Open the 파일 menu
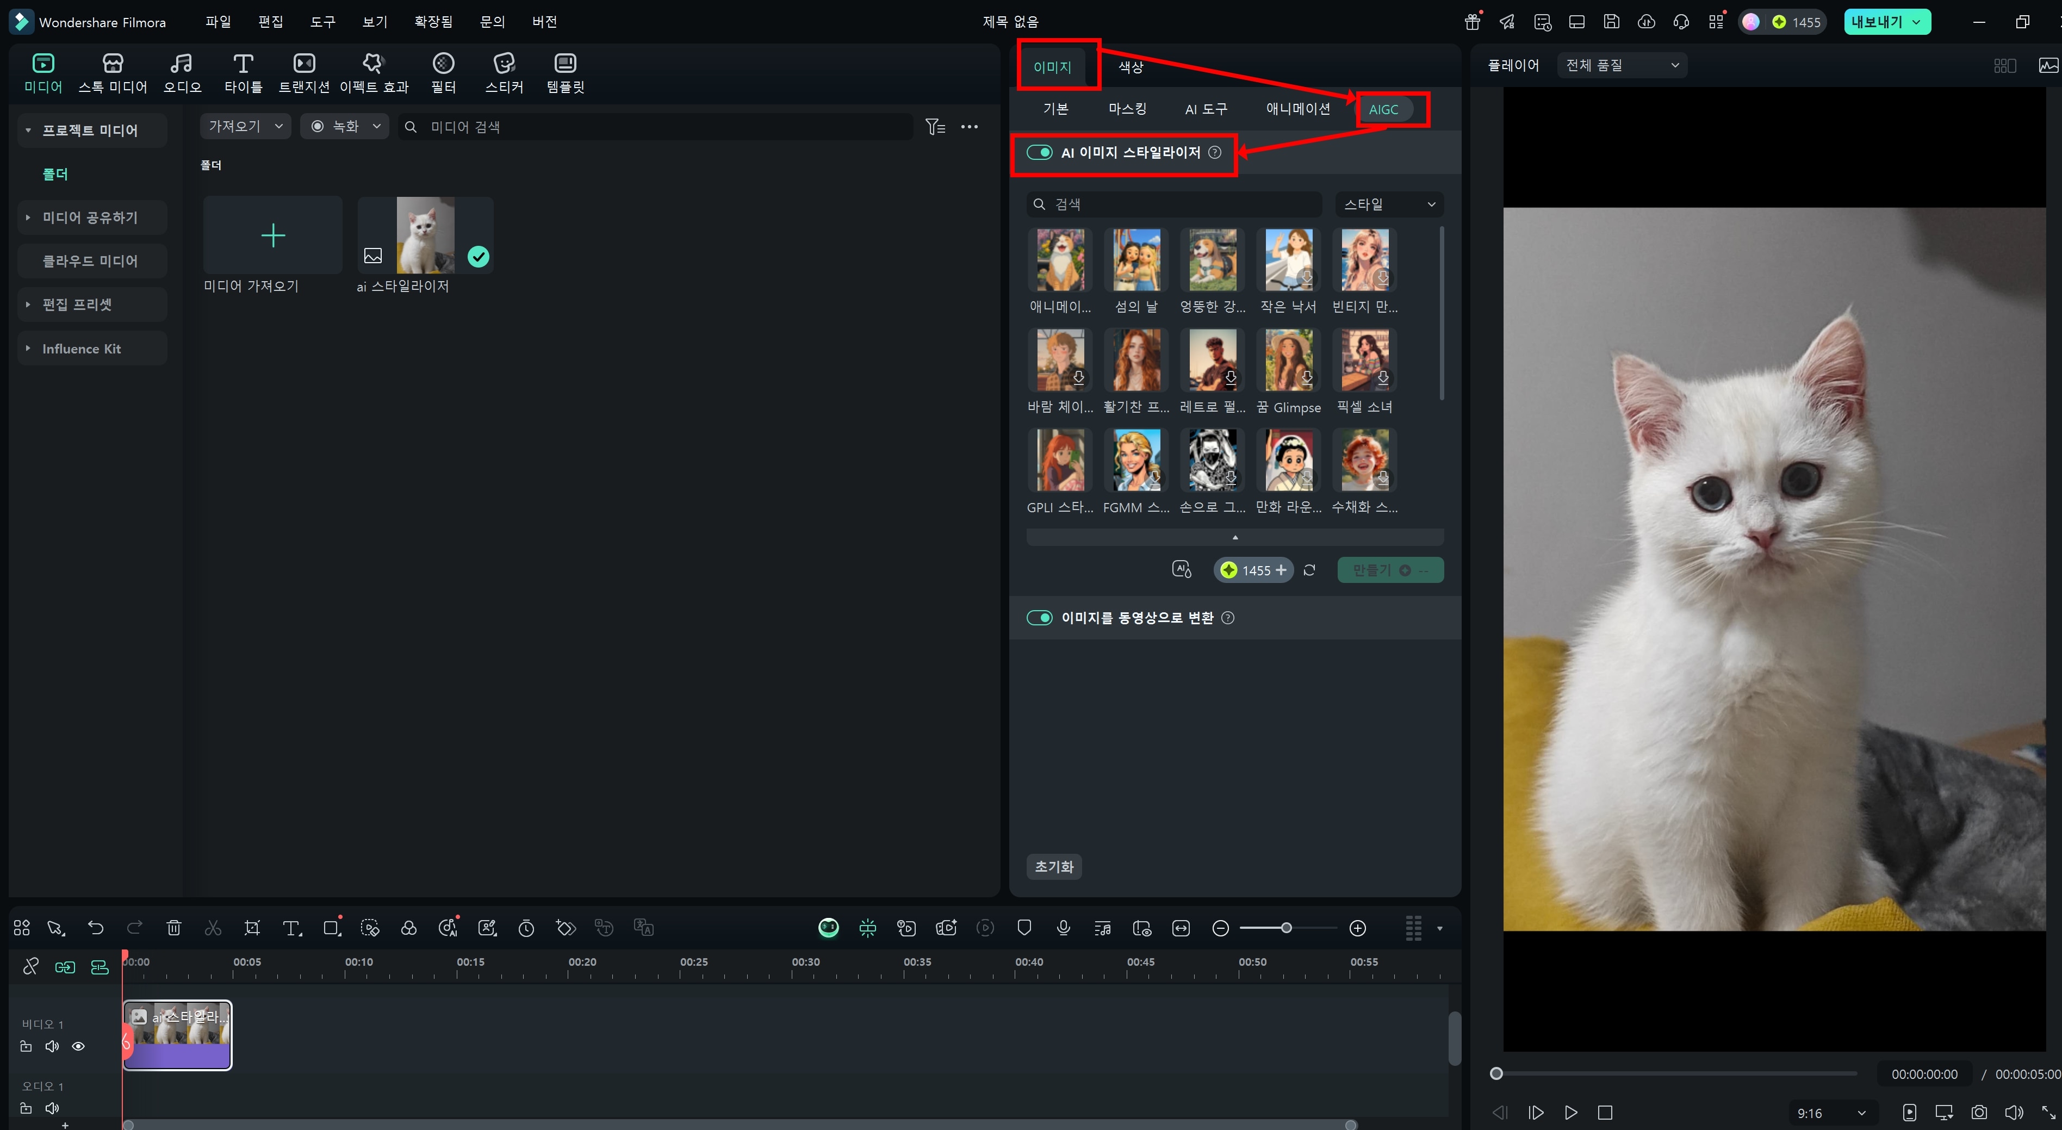The image size is (2062, 1130). coord(218,22)
